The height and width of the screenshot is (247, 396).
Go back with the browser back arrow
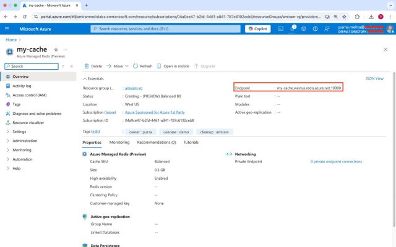pos(6,17)
